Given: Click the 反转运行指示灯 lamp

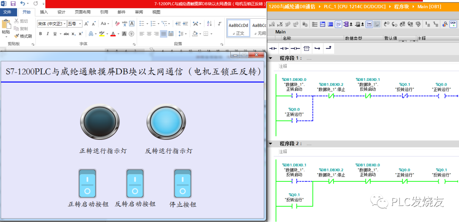Looking at the screenshot, I should coord(166,122).
